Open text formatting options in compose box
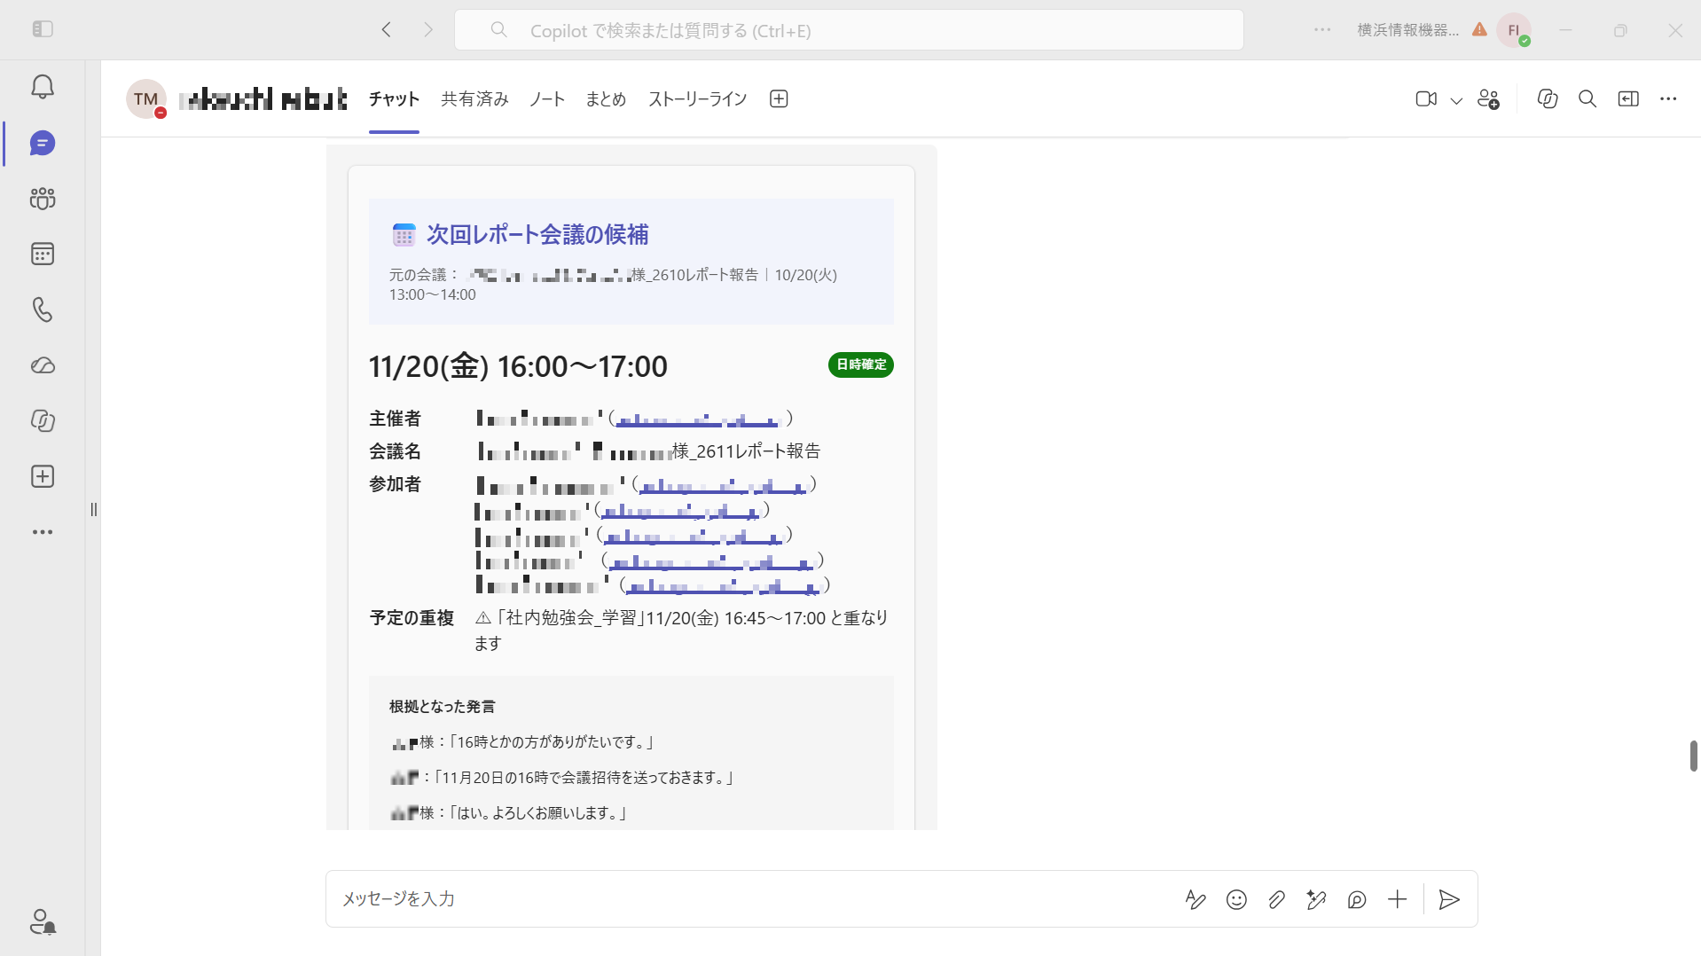Screen dimensions: 1701x956 1195,900
